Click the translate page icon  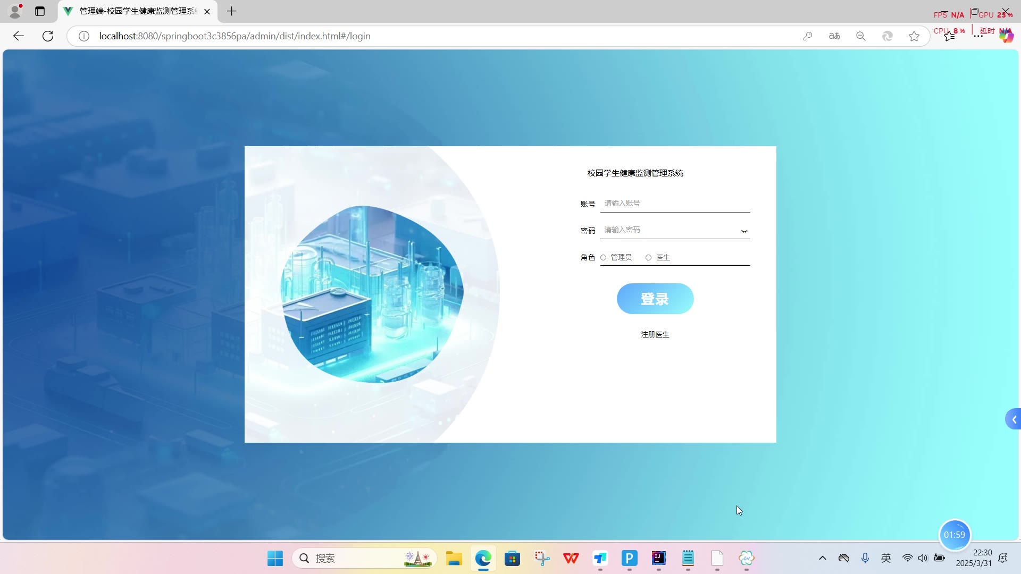click(x=834, y=36)
